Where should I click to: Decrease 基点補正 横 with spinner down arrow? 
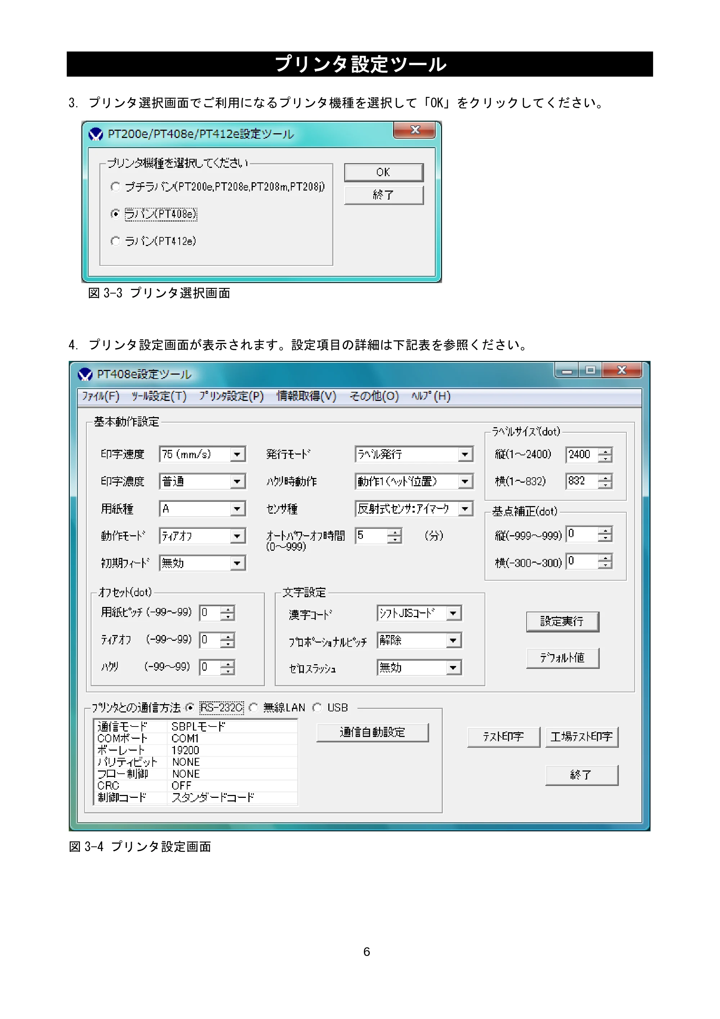(x=605, y=566)
